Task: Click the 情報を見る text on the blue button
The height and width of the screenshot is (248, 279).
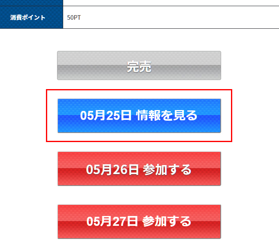Action: pos(167,115)
